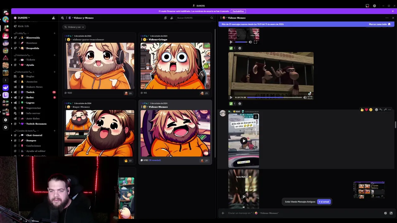Open the Ordenar y ver dropdown

pyautogui.click(x=74, y=27)
